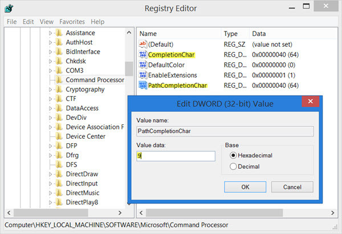
Task: Open the View menu
Action: point(47,22)
